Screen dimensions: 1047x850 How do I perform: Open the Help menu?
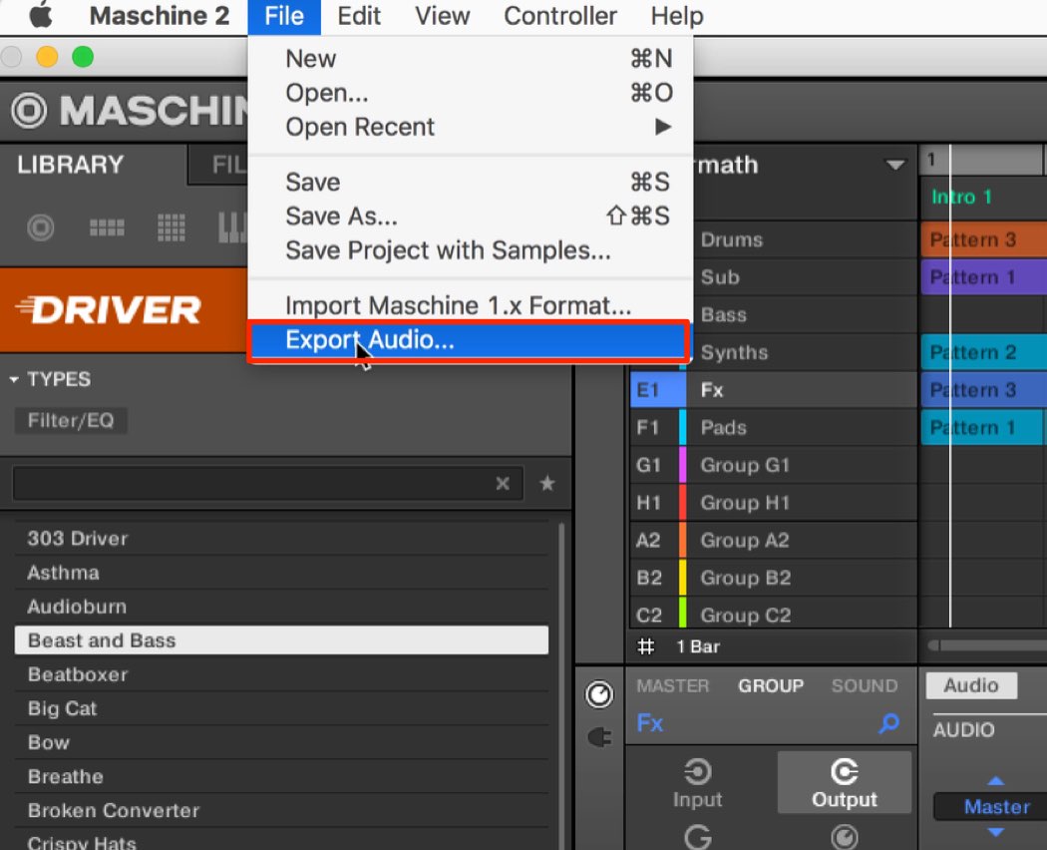click(677, 16)
